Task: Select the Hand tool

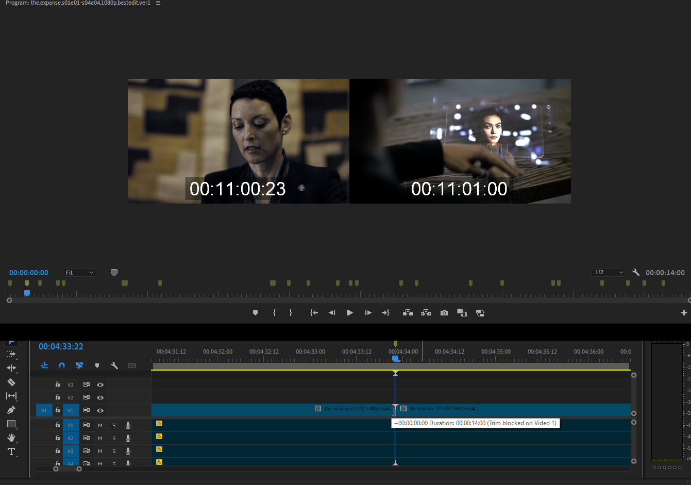Action: point(11,438)
